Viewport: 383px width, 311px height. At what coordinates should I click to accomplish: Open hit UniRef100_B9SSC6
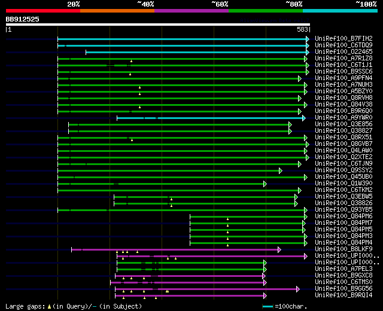pyautogui.click(x=344, y=72)
